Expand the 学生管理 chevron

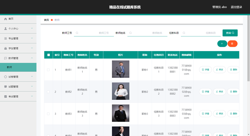pos(32,48)
